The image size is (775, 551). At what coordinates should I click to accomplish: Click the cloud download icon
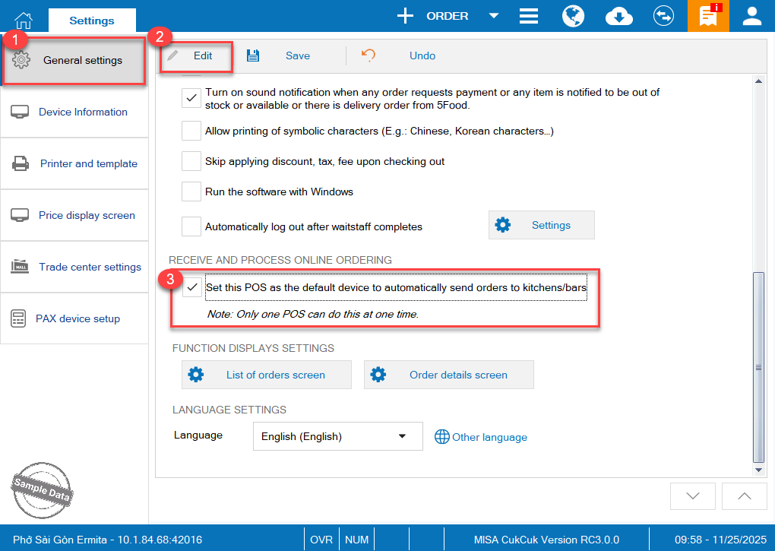(619, 16)
